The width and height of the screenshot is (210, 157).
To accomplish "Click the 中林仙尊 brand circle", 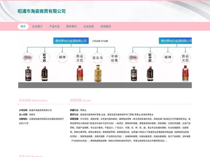I will tap(115, 58).
